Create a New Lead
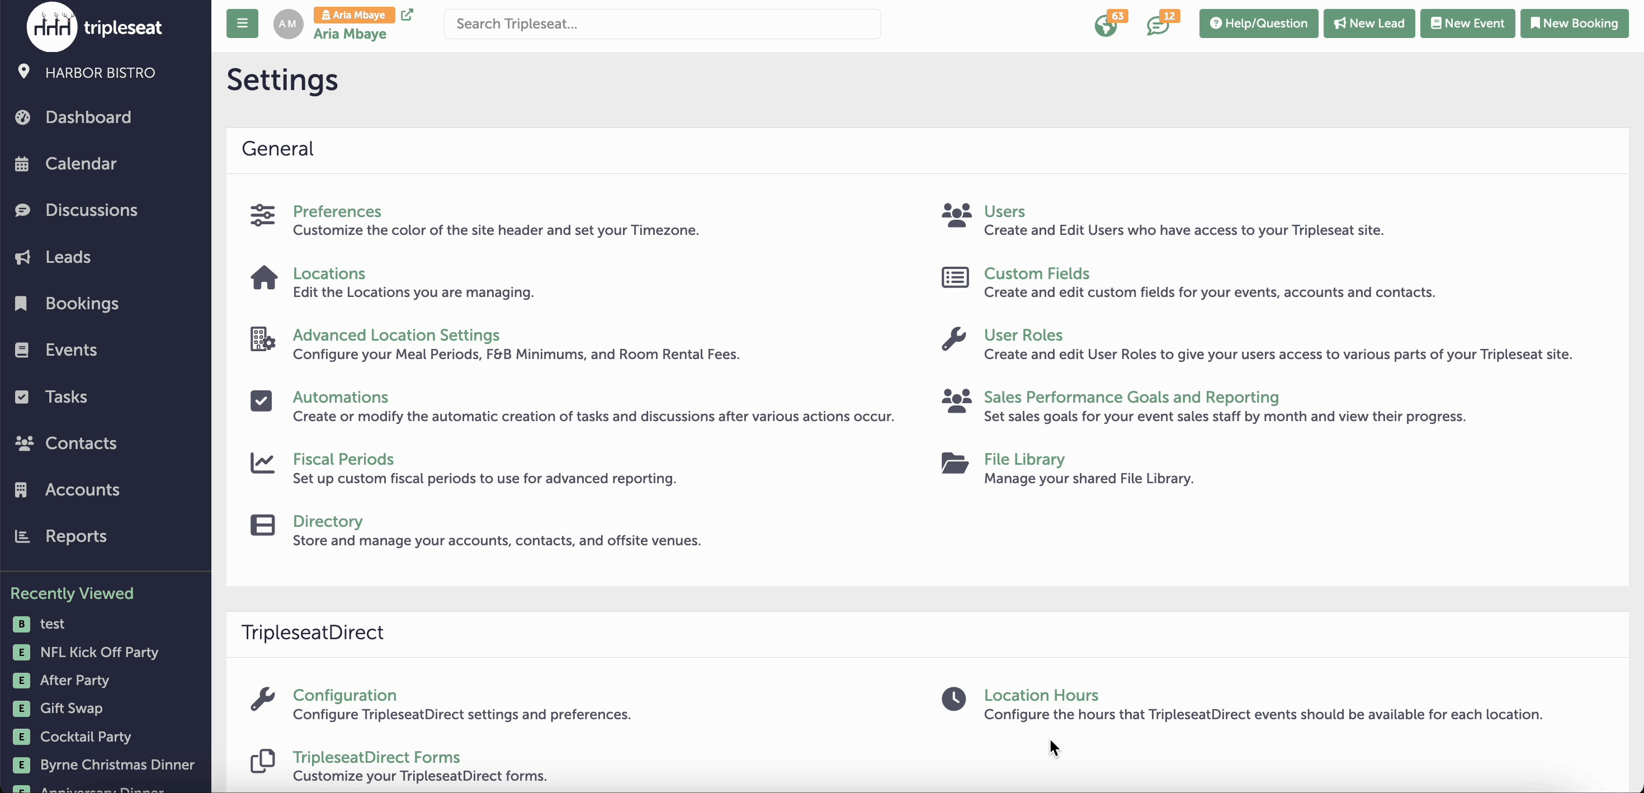The image size is (1644, 793). click(x=1368, y=23)
